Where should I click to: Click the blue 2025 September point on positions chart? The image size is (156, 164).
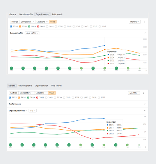click(104, 118)
